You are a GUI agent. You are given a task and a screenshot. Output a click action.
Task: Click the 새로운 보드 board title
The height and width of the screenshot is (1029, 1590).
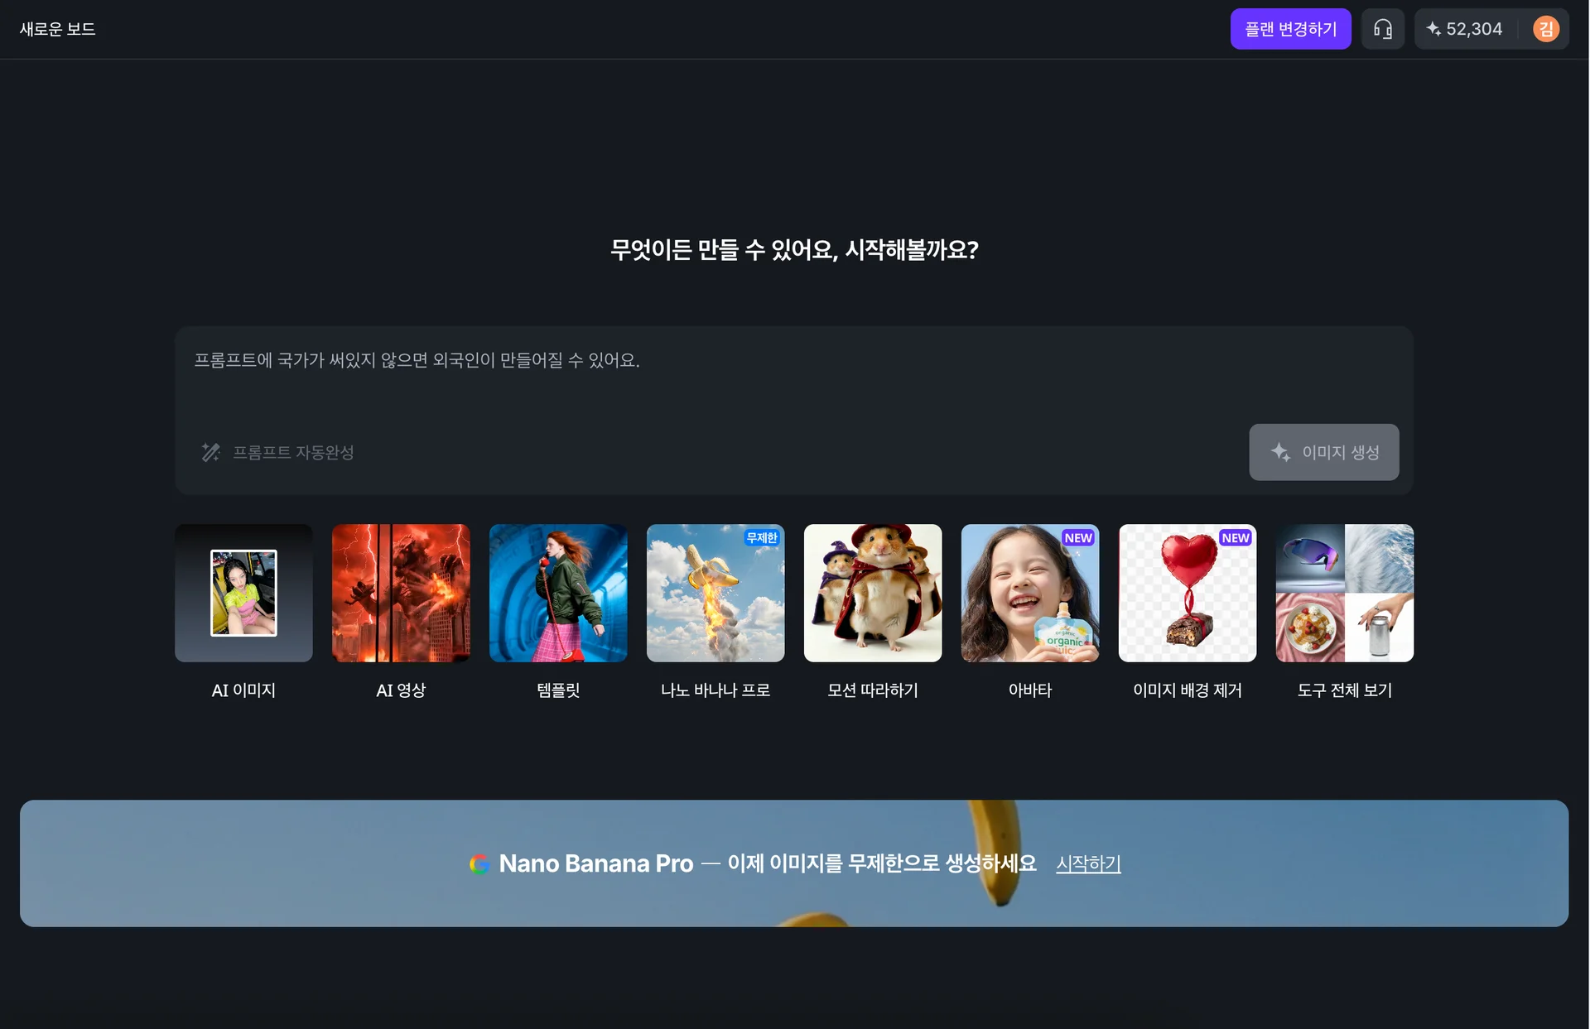[58, 29]
